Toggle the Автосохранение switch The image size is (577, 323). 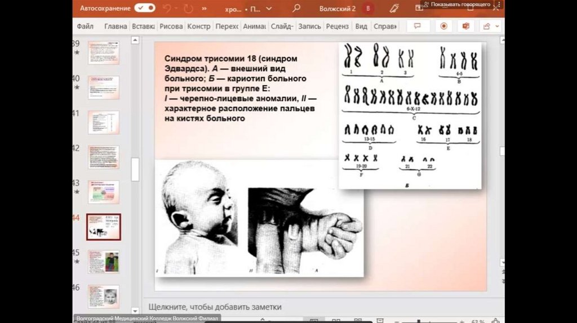point(145,8)
